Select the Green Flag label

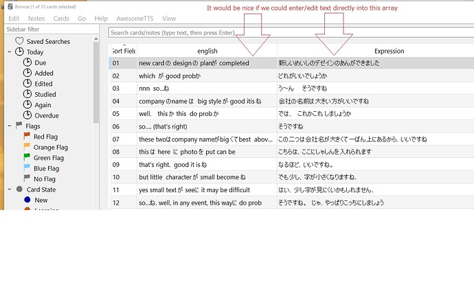click(x=49, y=158)
